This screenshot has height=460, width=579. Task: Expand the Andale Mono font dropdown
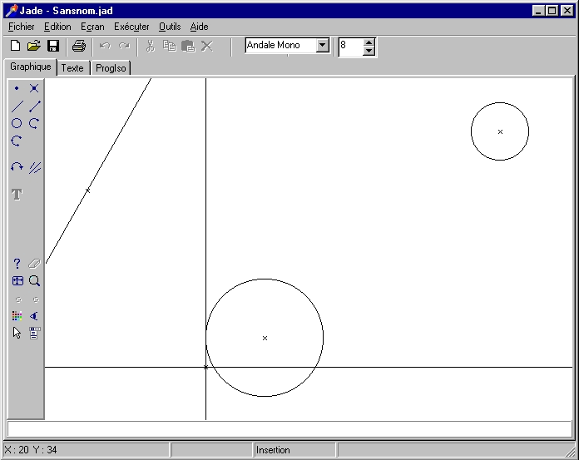[323, 46]
